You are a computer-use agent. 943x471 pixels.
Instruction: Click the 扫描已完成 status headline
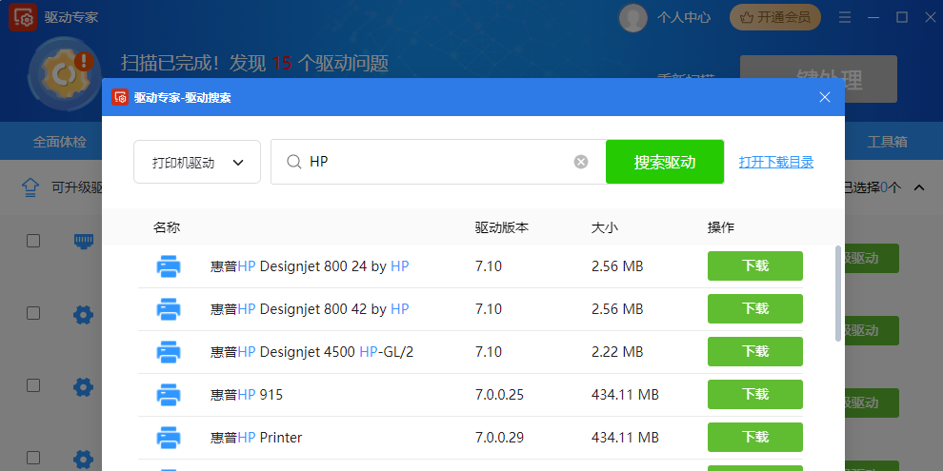click(255, 63)
